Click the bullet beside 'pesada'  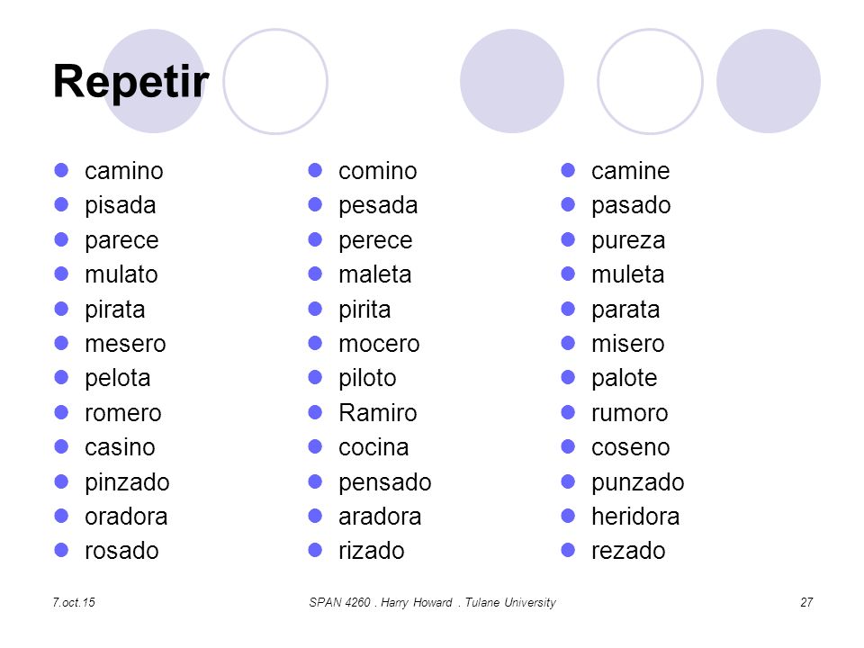click(315, 205)
